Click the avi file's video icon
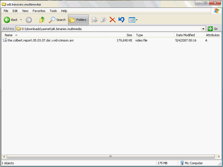Image resolution: width=223 pixels, height=167 pixels. tap(5, 40)
